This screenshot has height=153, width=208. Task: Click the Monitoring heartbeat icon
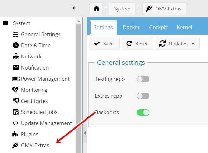coord(15,90)
